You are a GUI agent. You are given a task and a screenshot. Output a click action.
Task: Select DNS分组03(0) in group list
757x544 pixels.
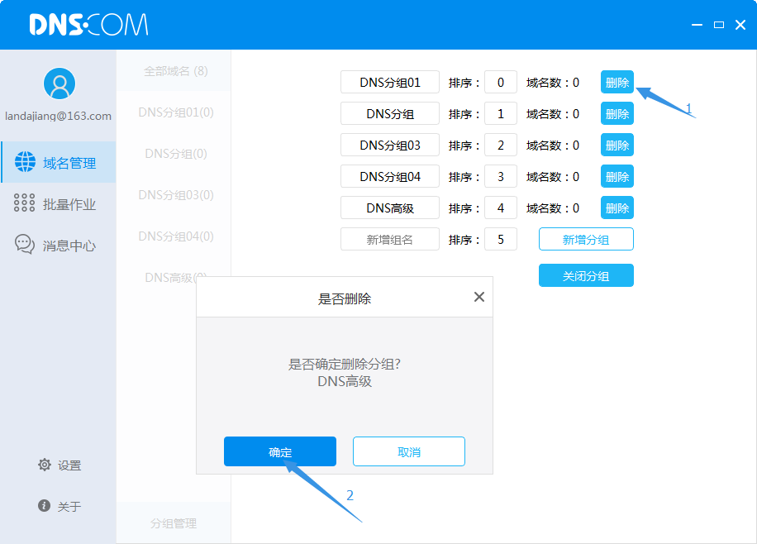tap(176, 195)
